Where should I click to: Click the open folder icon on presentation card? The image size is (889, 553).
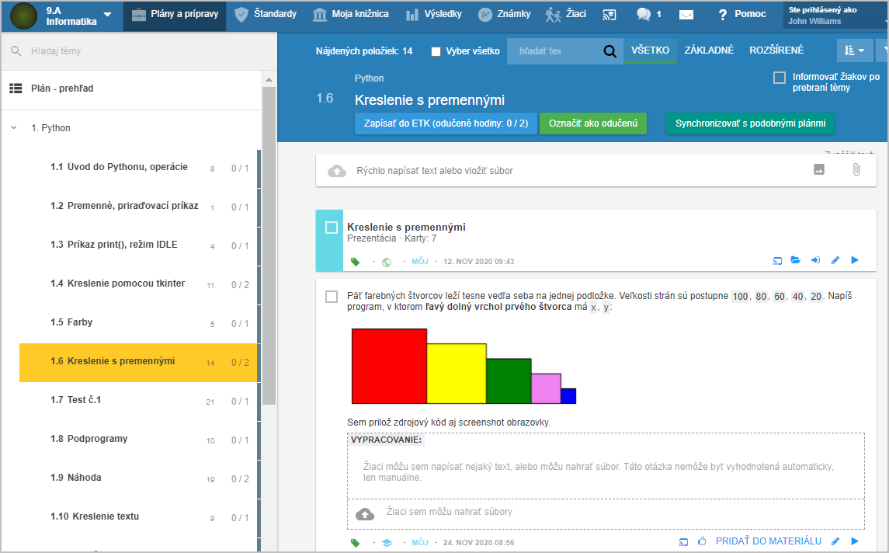(795, 261)
